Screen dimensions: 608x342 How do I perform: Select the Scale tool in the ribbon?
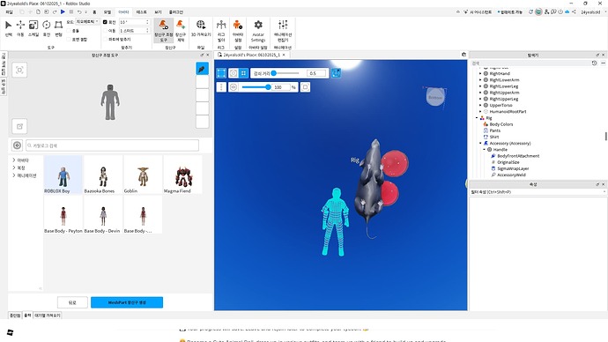pyautogui.click(x=33, y=28)
